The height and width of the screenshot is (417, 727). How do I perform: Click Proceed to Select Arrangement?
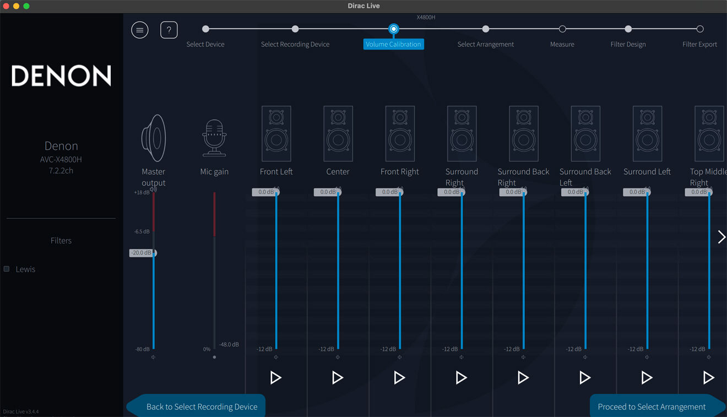coord(652,407)
